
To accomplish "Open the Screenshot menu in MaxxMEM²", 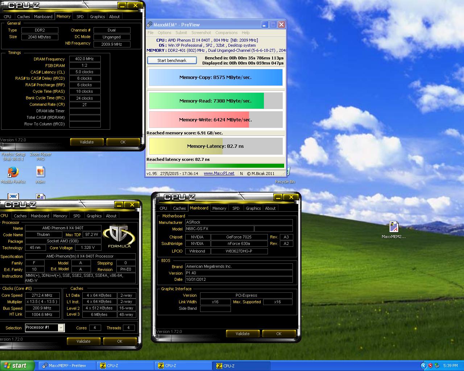I will [x=201, y=33].
